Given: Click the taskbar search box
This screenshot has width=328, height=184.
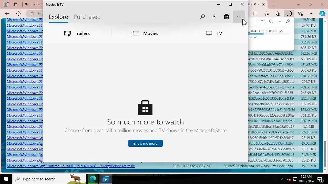Looking at the screenshot, I should point(49,179).
